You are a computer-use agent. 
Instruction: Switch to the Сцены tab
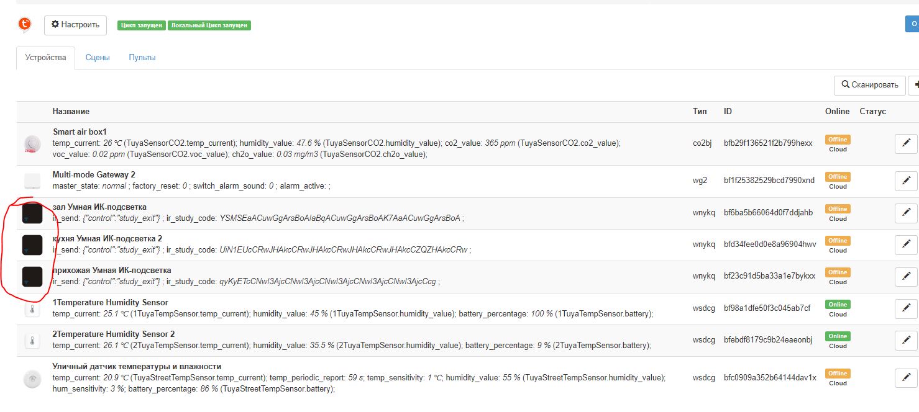tap(98, 58)
